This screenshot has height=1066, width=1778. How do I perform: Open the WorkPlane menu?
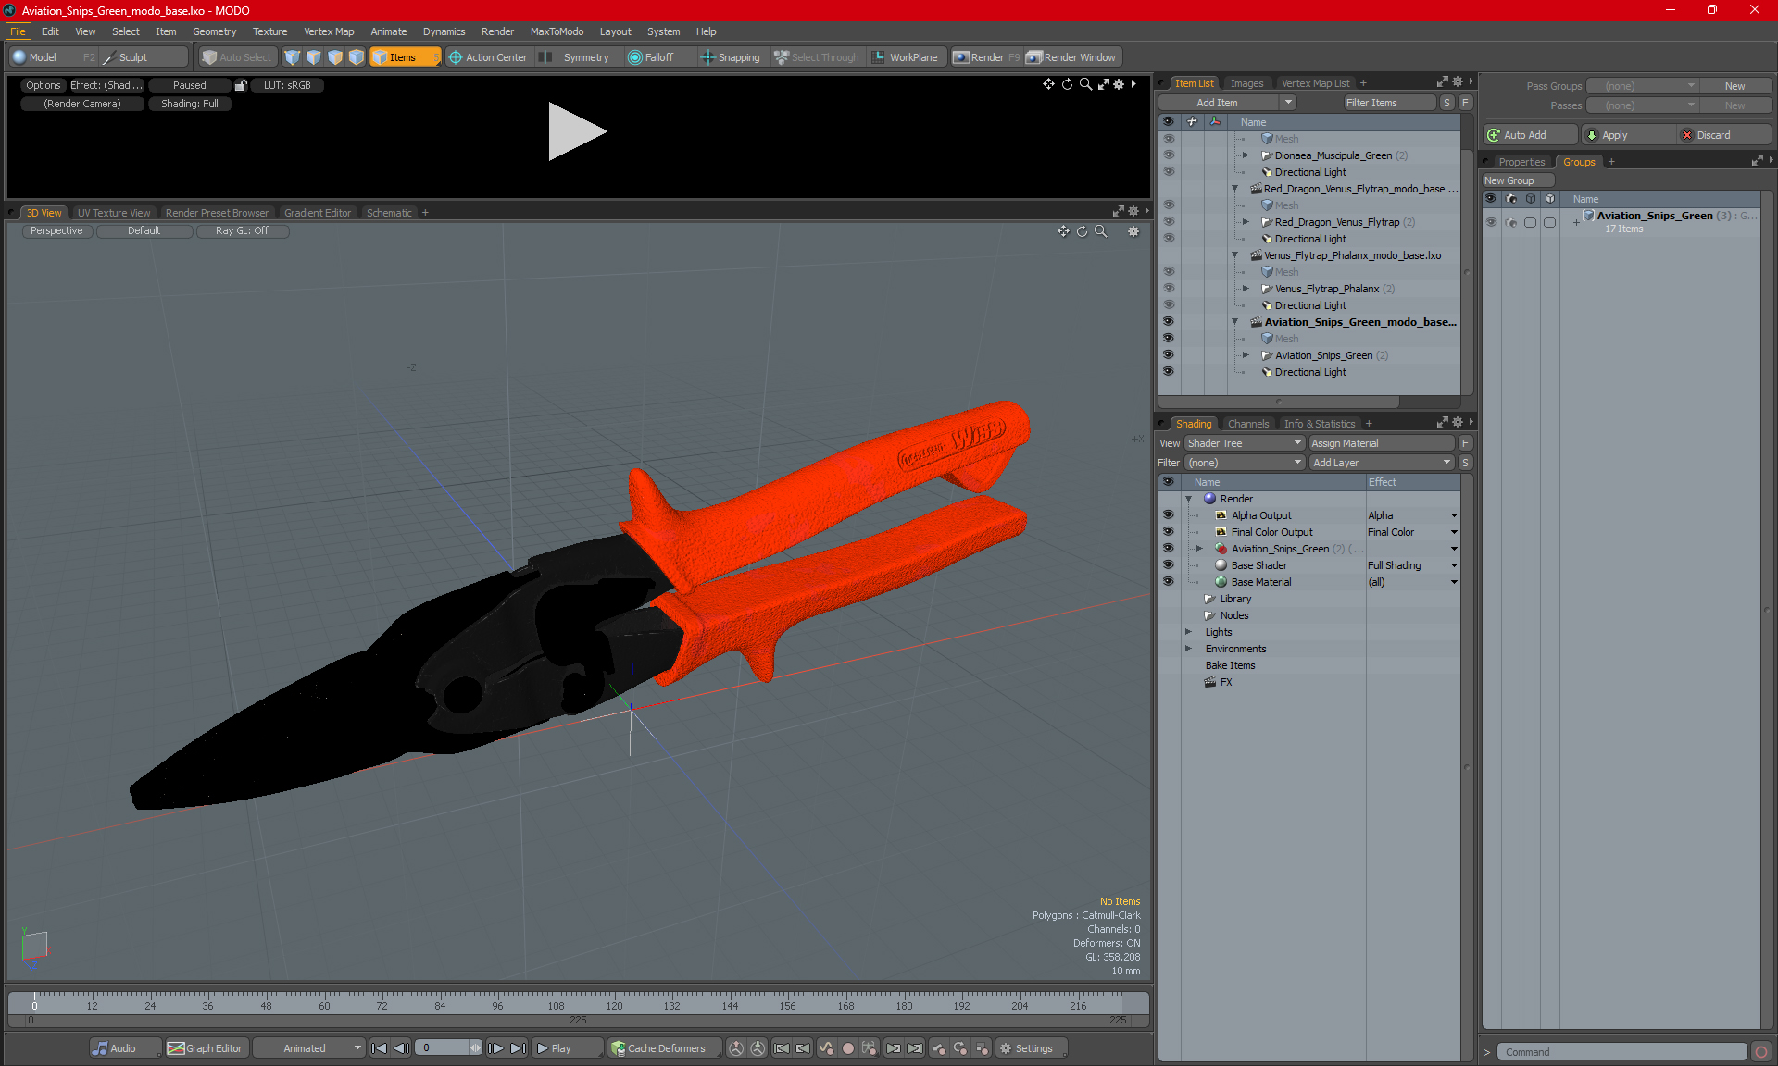905,57
